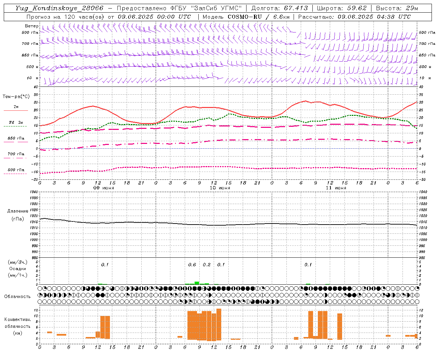Click the 0.6 precipitation amount value

pyautogui.click(x=192, y=265)
